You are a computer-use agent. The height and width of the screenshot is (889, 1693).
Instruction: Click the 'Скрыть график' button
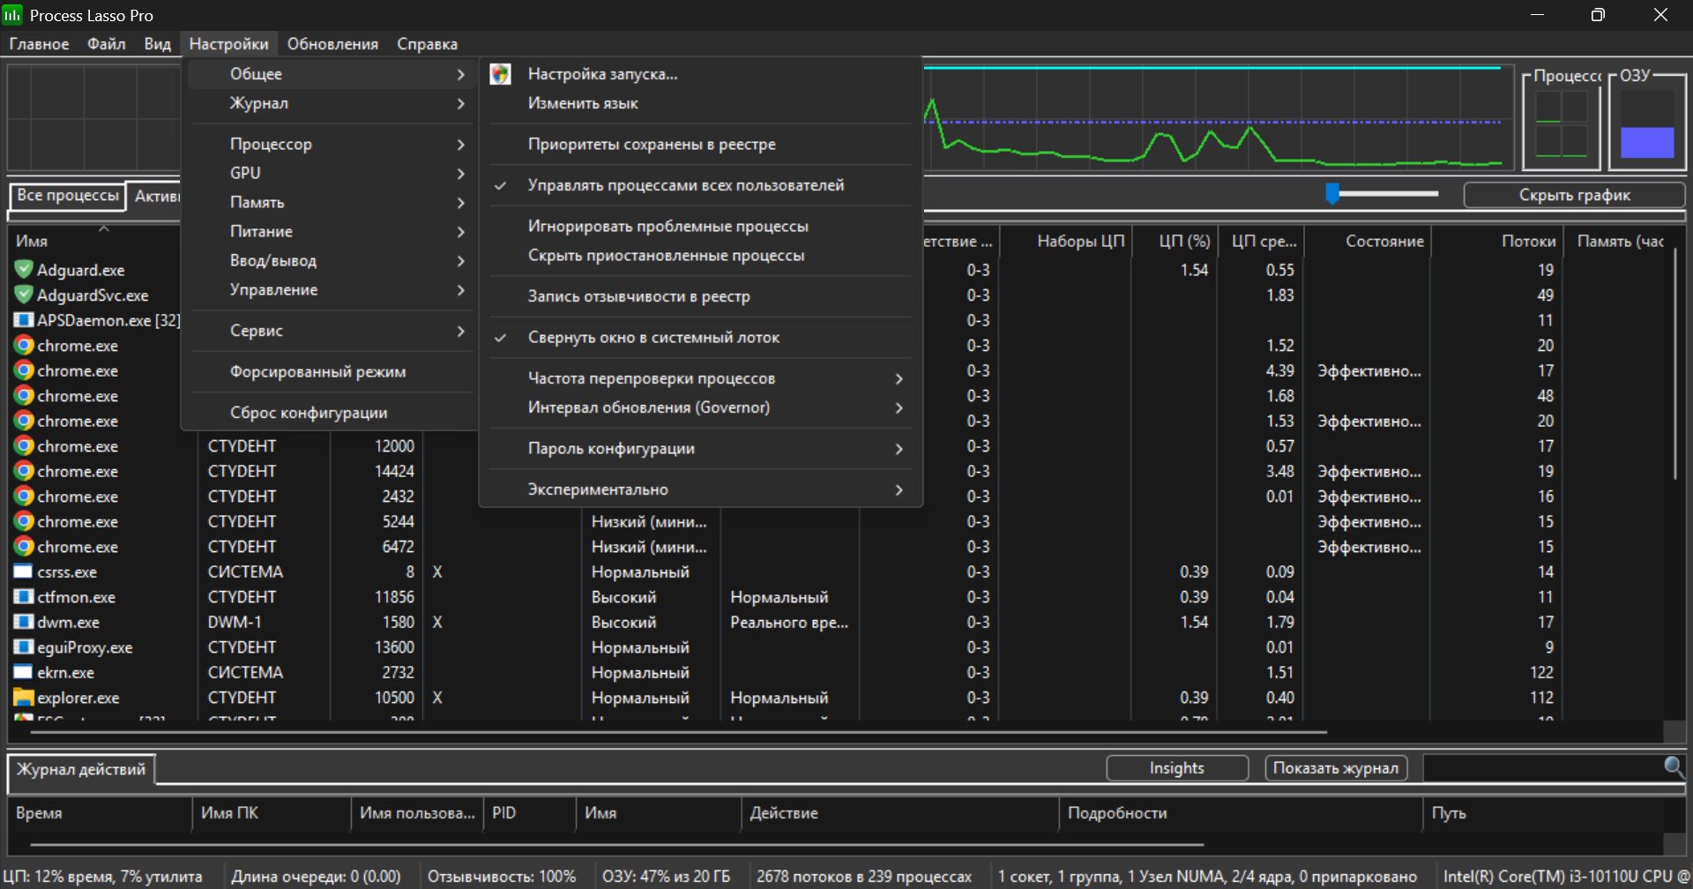(x=1573, y=195)
